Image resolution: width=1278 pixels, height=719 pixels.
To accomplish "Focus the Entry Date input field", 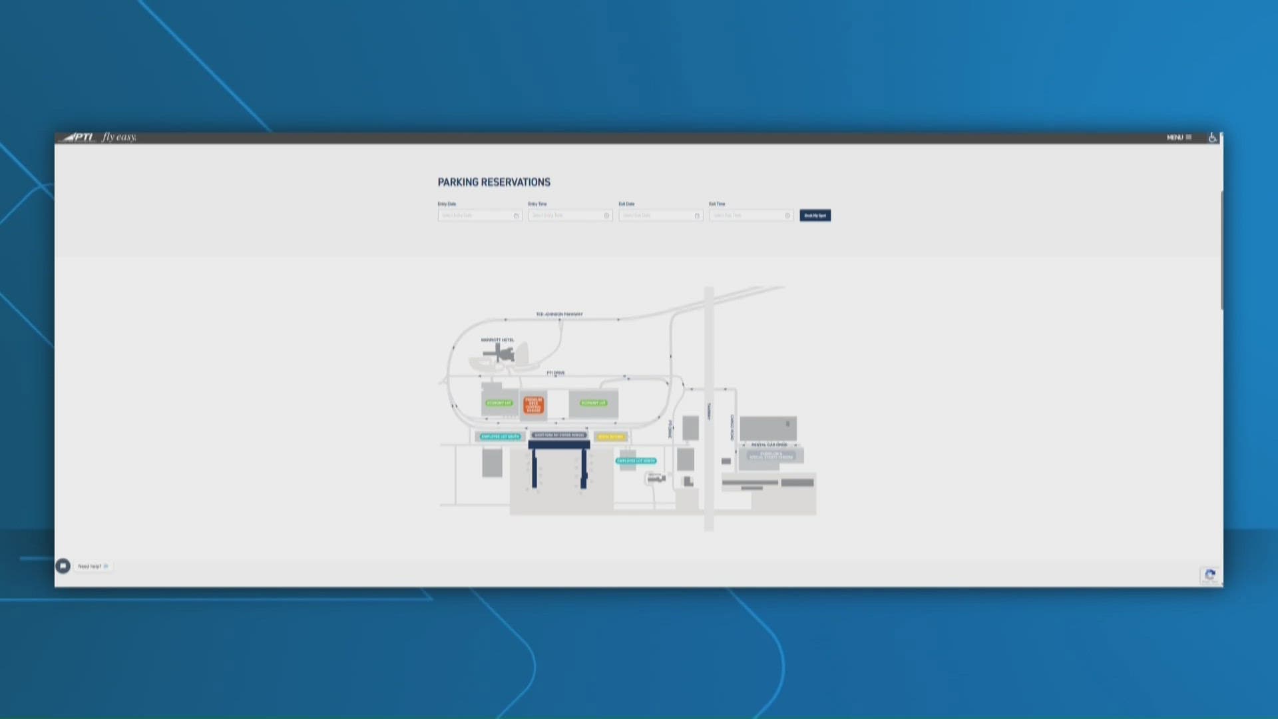I will pos(474,216).
